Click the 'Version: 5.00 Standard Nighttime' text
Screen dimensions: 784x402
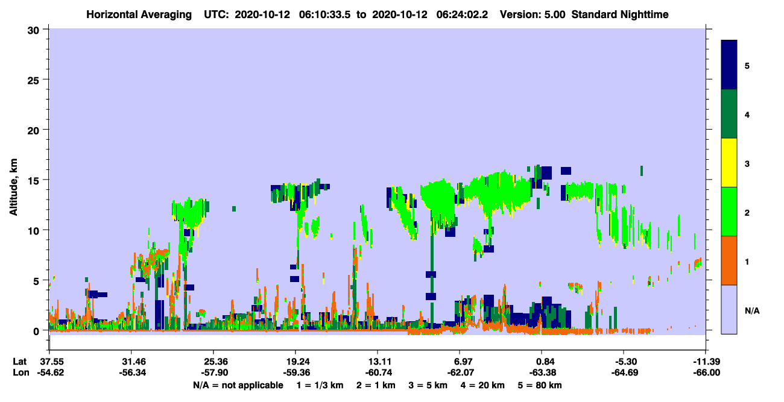point(584,14)
